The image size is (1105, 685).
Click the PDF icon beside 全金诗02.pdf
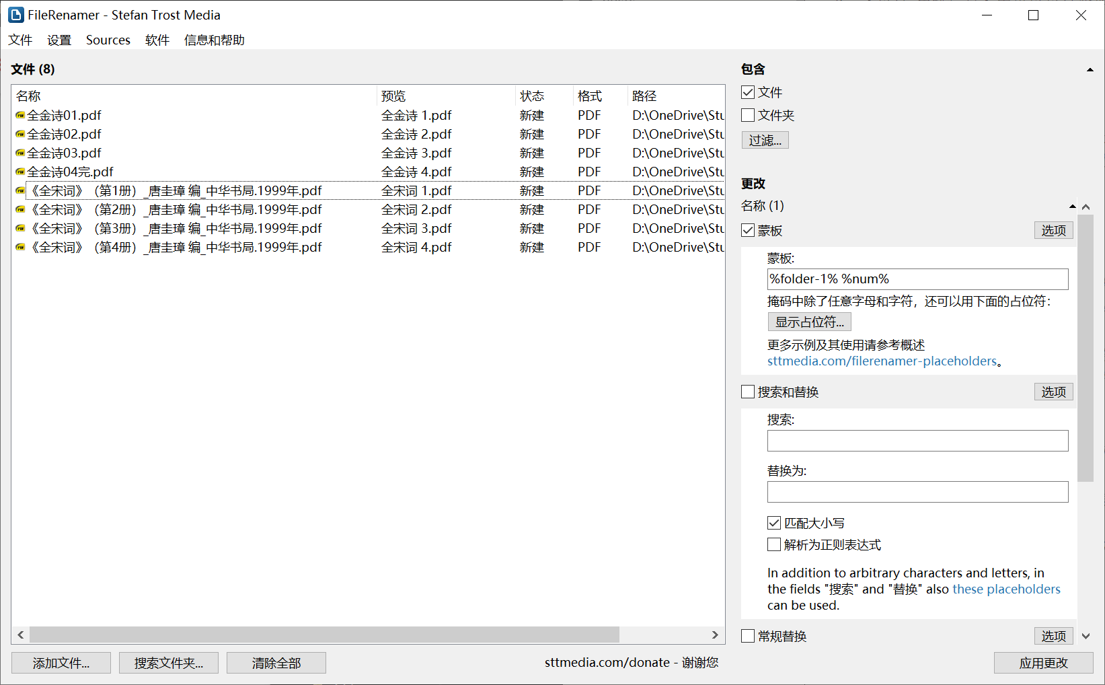click(x=20, y=135)
